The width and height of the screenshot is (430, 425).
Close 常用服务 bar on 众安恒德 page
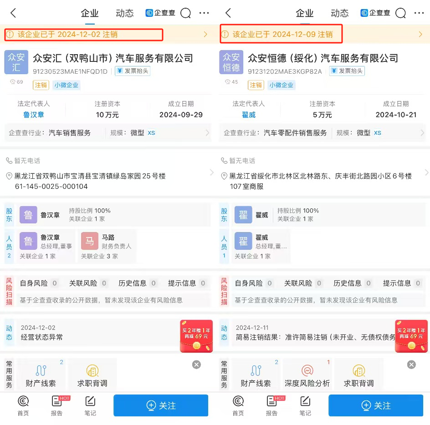[411, 364]
